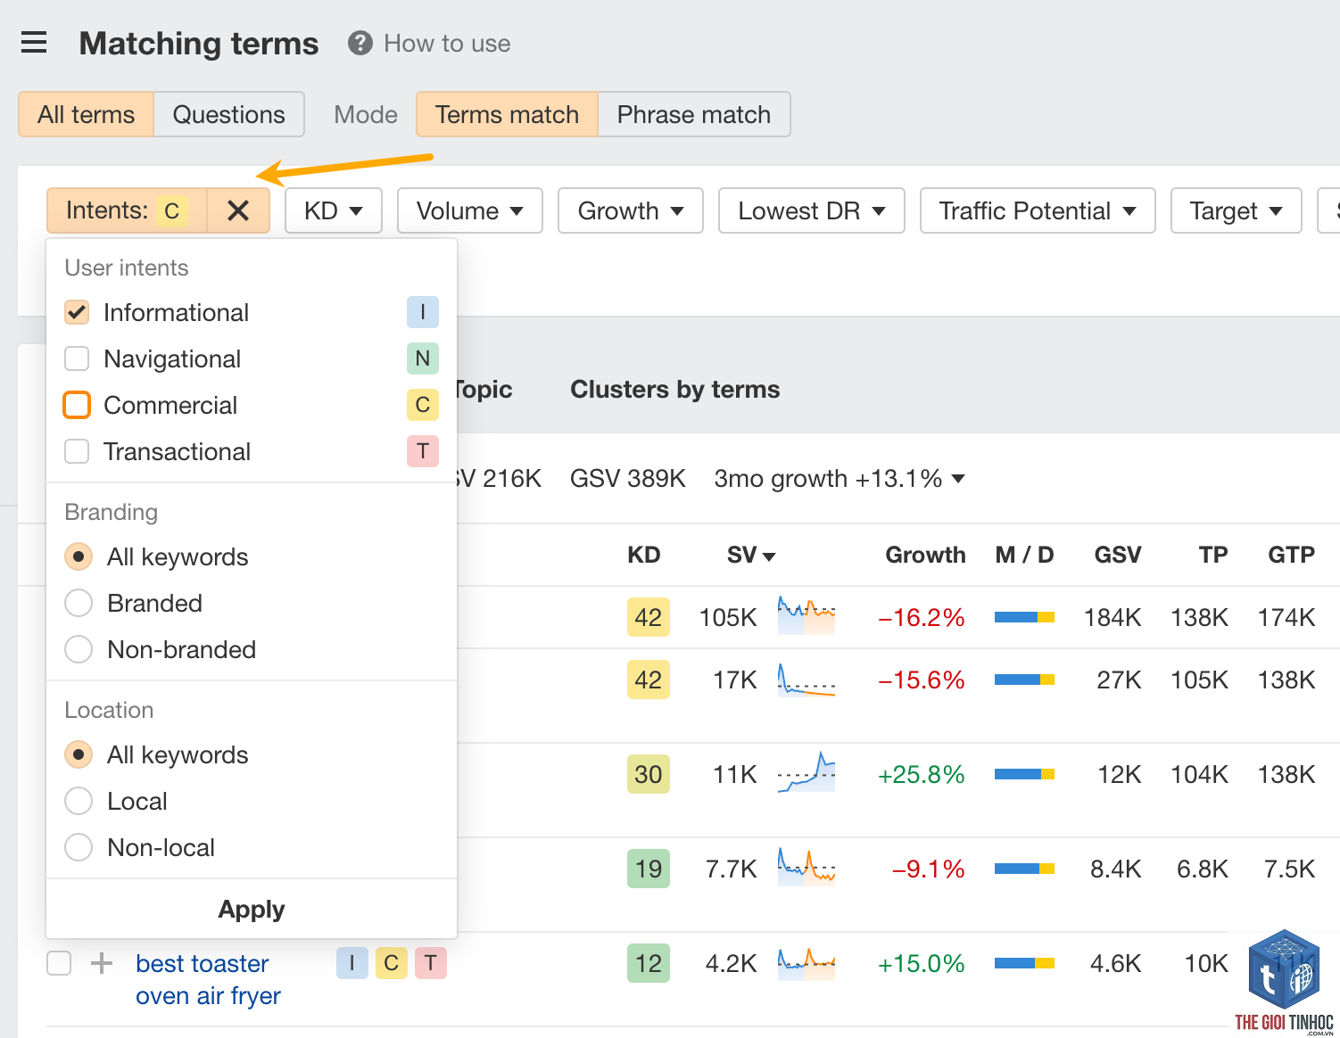Click the Informational I badge
This screenshot has width=1340, height=1038.
click(x=423, y=312)
